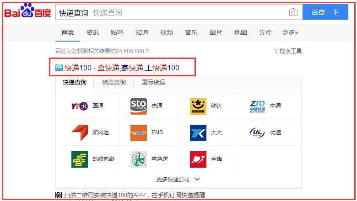Select the 国际货运 widget tab
The image size is (357, 201).
click(x=153, y=82)
